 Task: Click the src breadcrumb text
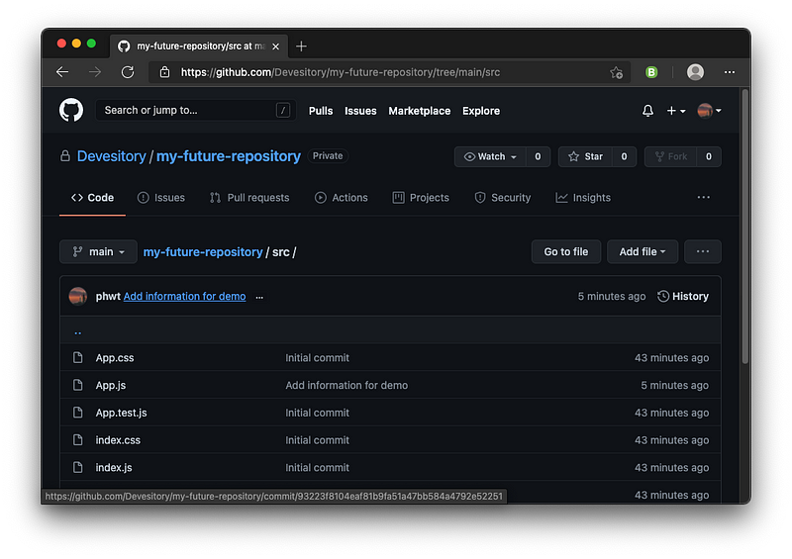(281, 252)
